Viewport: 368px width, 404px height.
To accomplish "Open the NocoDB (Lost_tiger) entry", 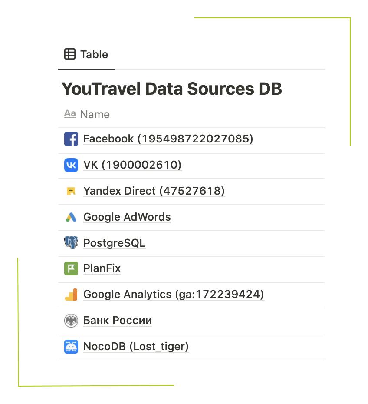I will (136, 347).
